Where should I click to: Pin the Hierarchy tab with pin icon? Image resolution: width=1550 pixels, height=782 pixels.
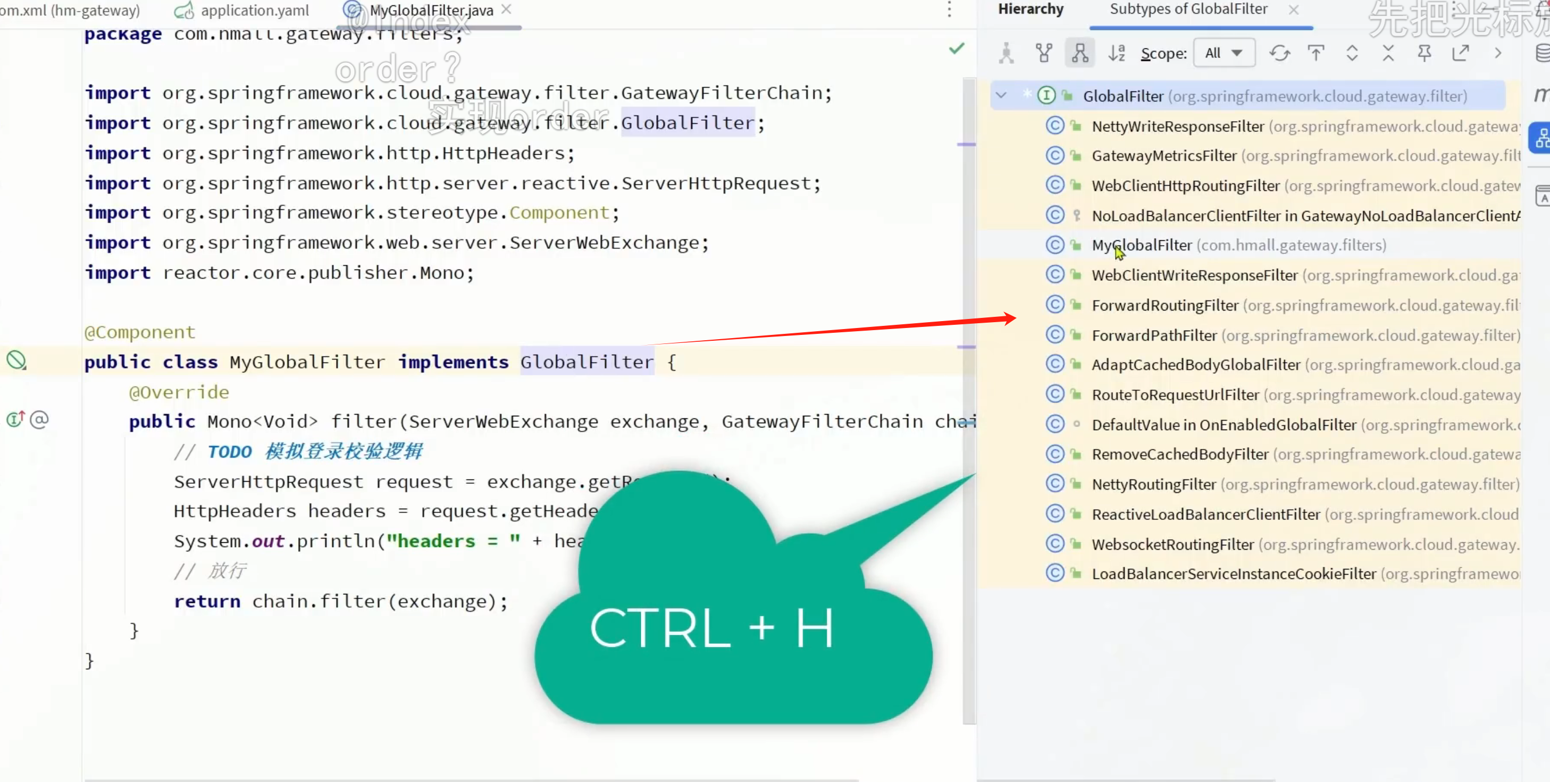click(1424, 54)
